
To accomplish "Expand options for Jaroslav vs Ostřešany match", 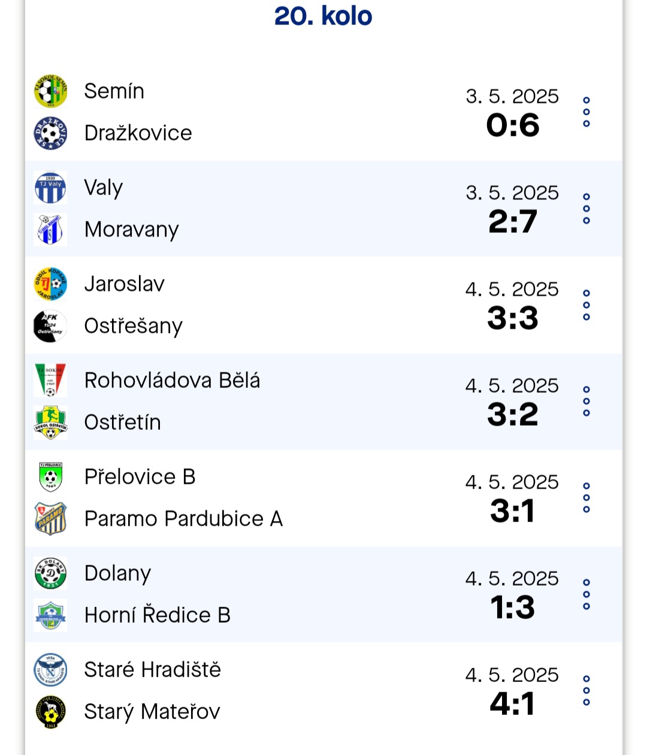I will coord(586,305).
